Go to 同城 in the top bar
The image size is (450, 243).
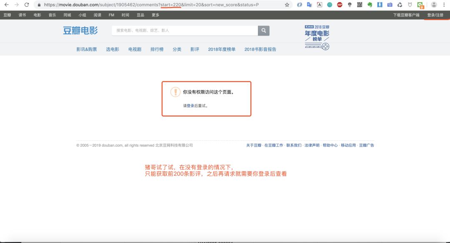pyautogui.click(x=67, y=15)
